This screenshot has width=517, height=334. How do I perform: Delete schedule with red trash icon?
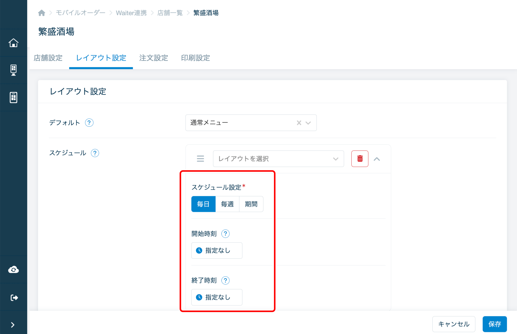pos(360,159)
